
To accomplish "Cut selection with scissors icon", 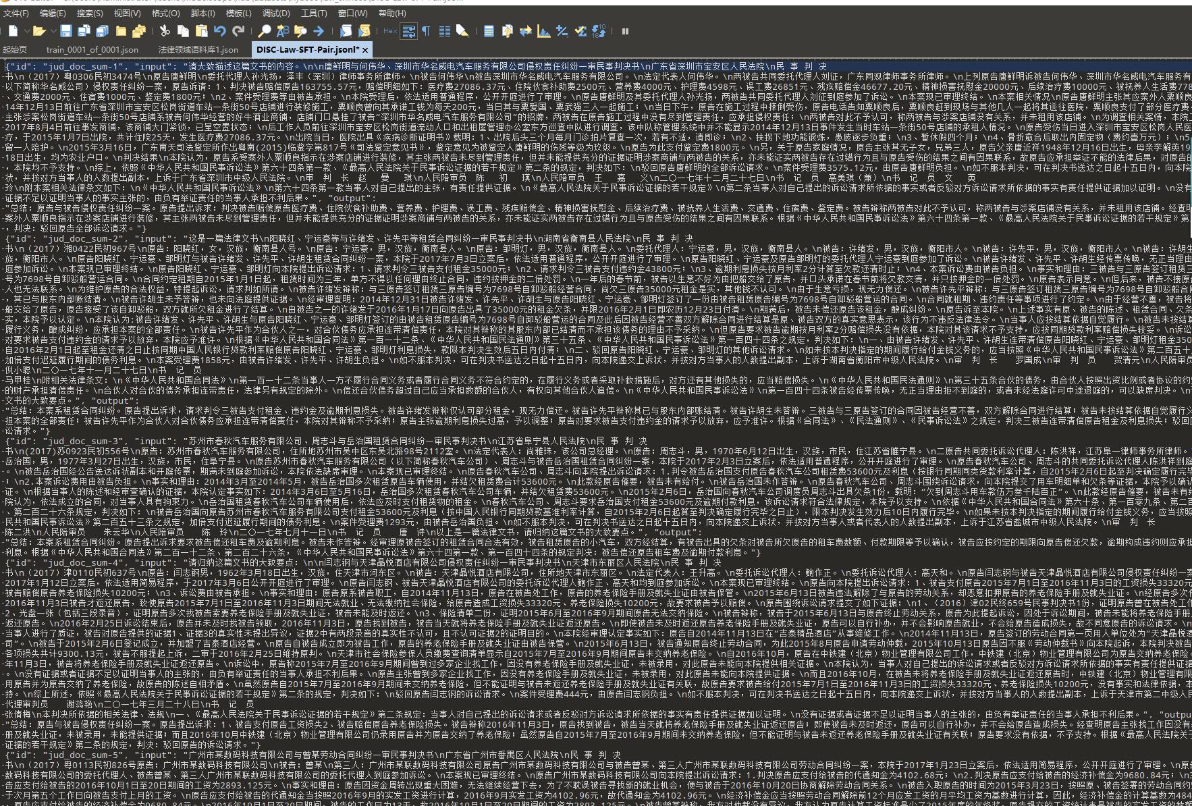I will [x=165, y=30].
